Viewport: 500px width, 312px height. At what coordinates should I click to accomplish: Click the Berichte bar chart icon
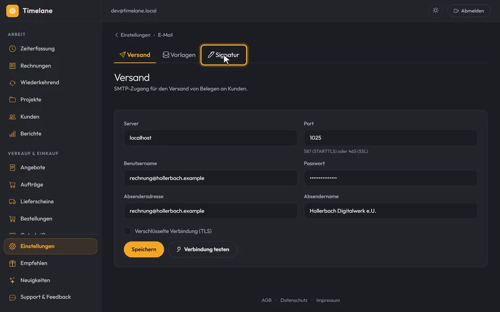[12, 134]
